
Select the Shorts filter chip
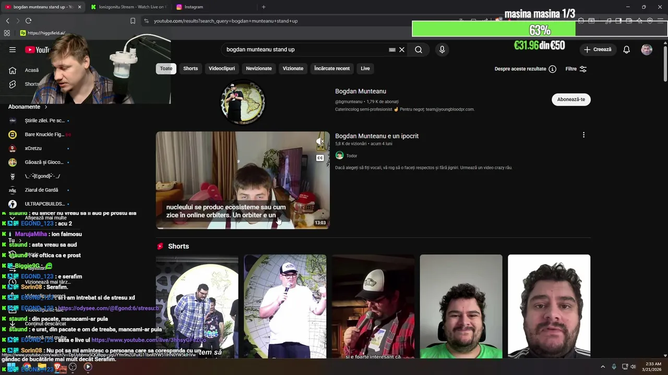[190, 68]
